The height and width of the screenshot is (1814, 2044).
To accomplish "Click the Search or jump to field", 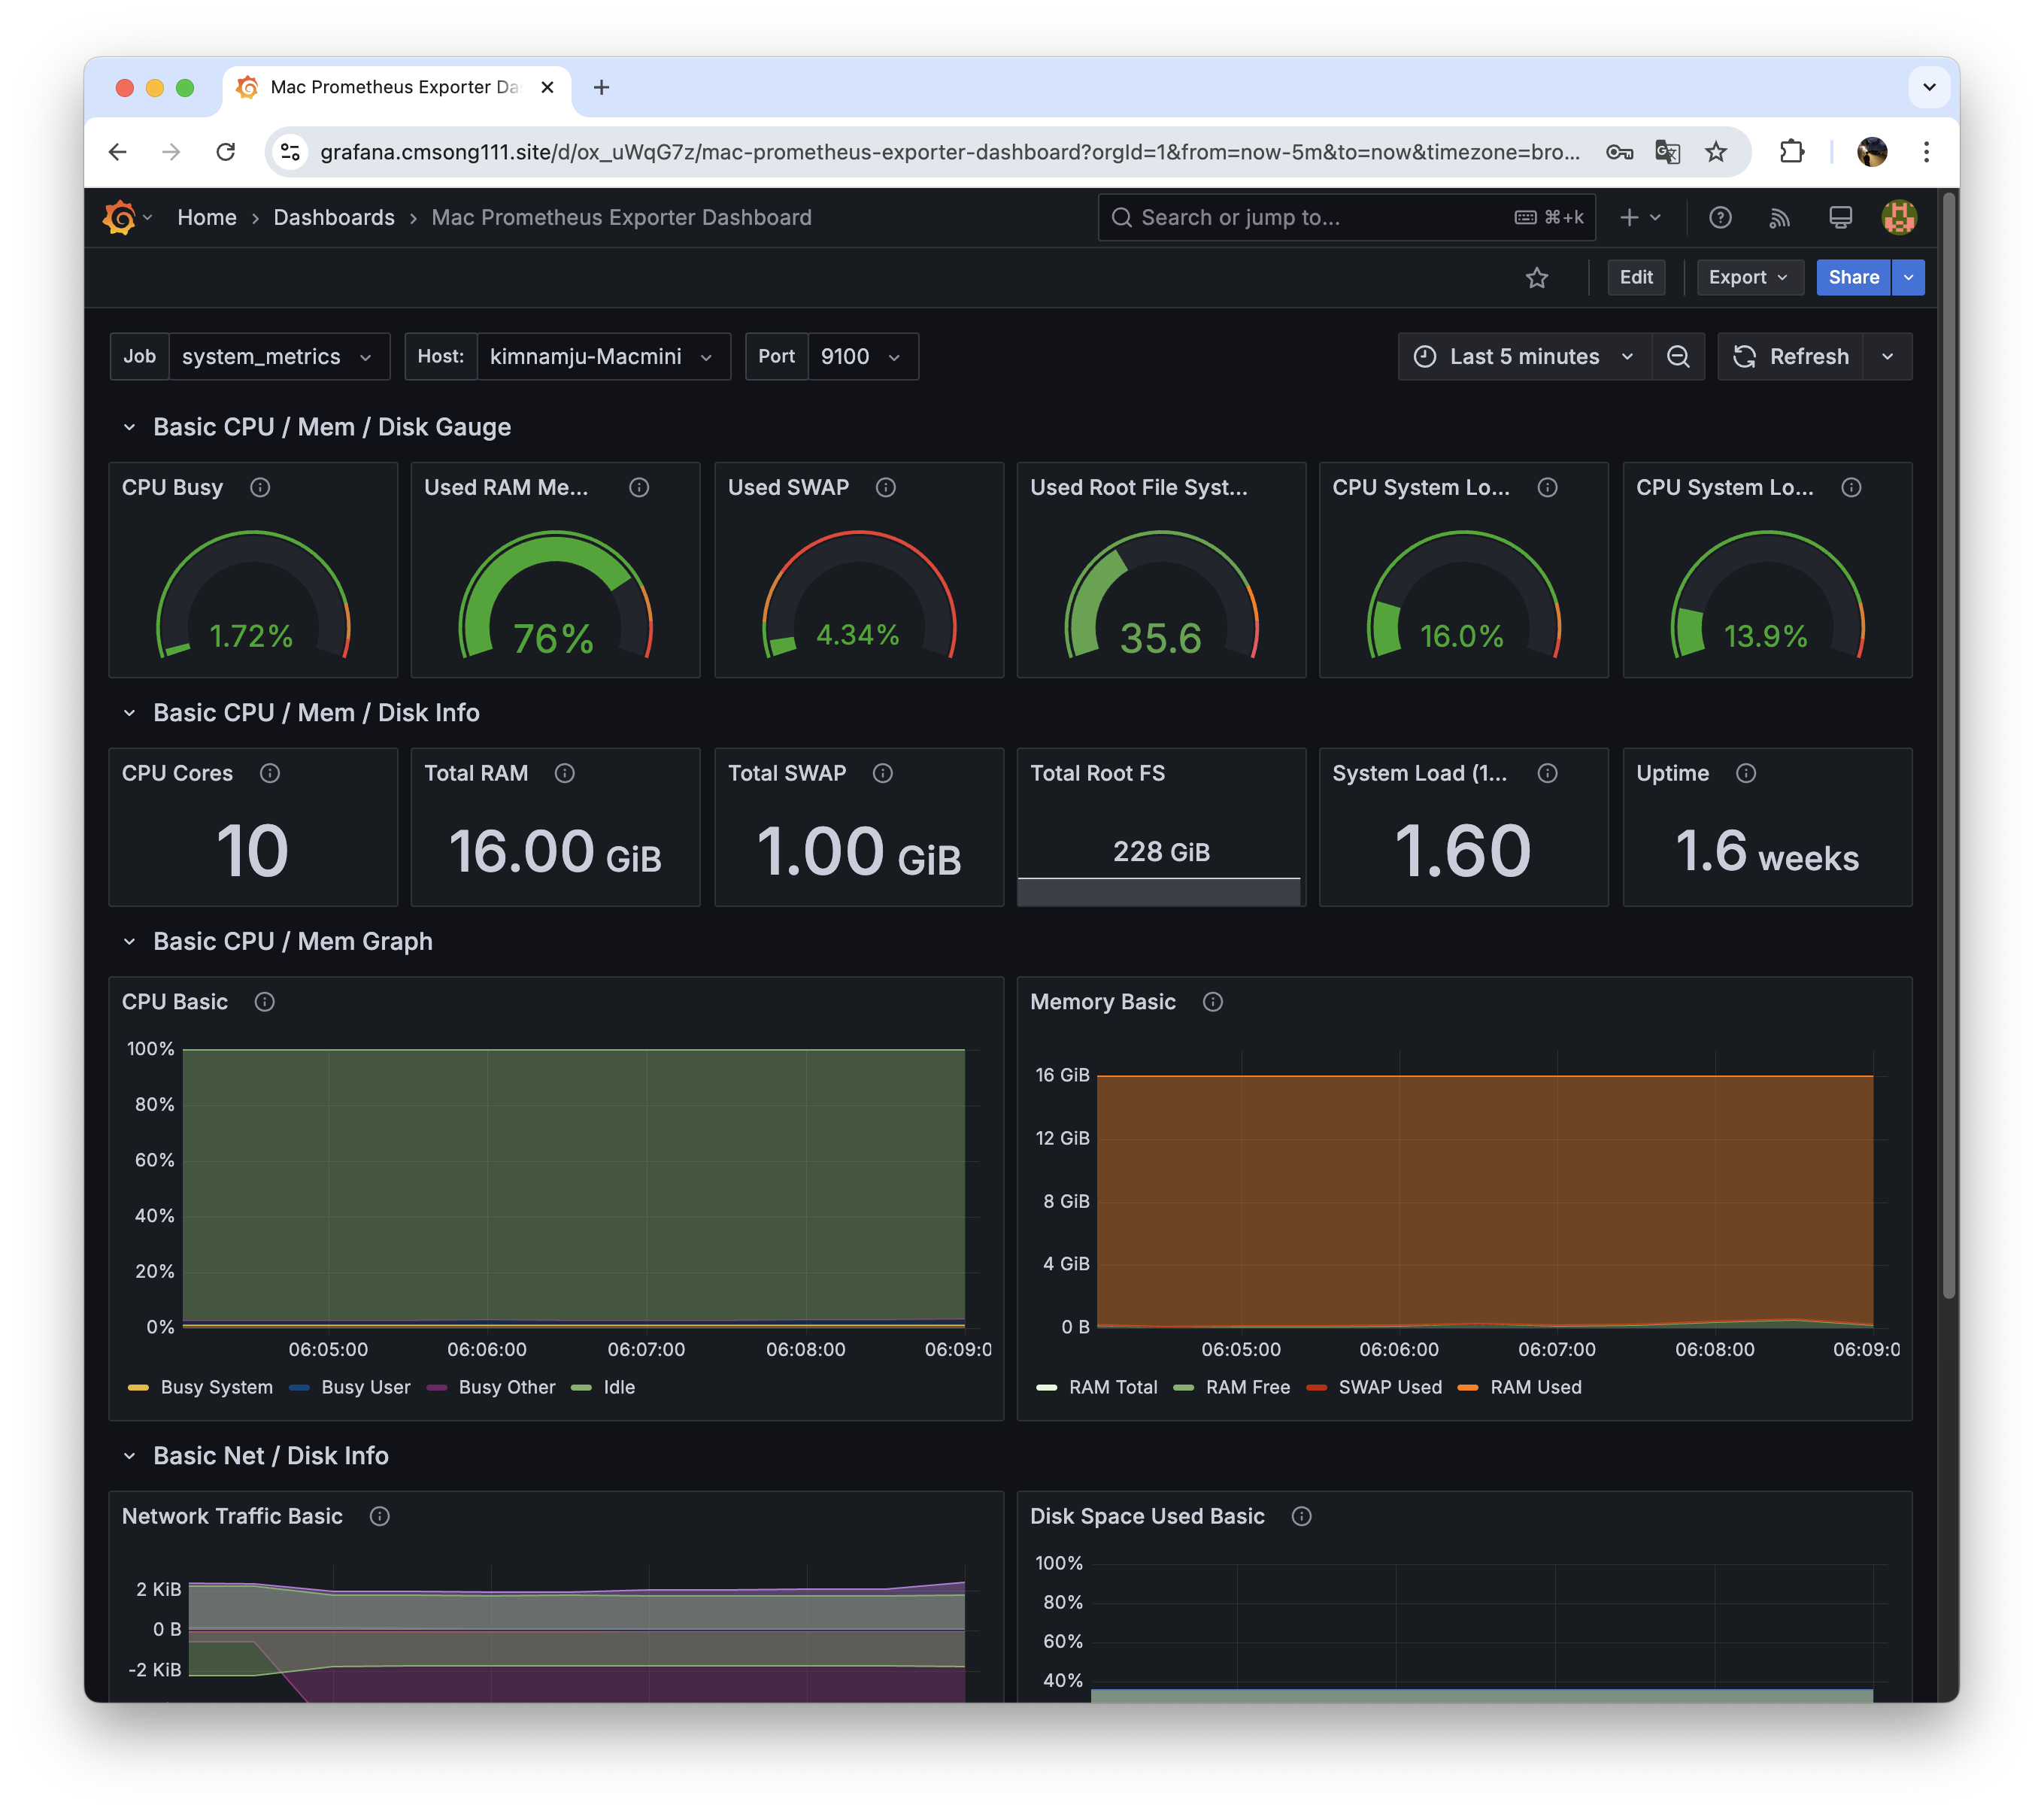I will 1320,217.
